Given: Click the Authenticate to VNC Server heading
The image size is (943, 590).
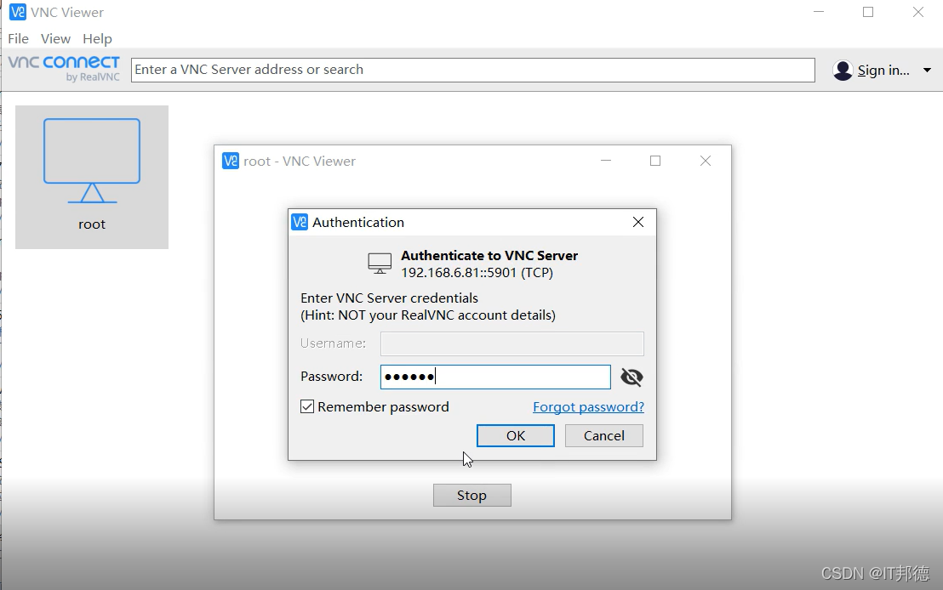Looking at the screenshot, I should coord(489,255).
